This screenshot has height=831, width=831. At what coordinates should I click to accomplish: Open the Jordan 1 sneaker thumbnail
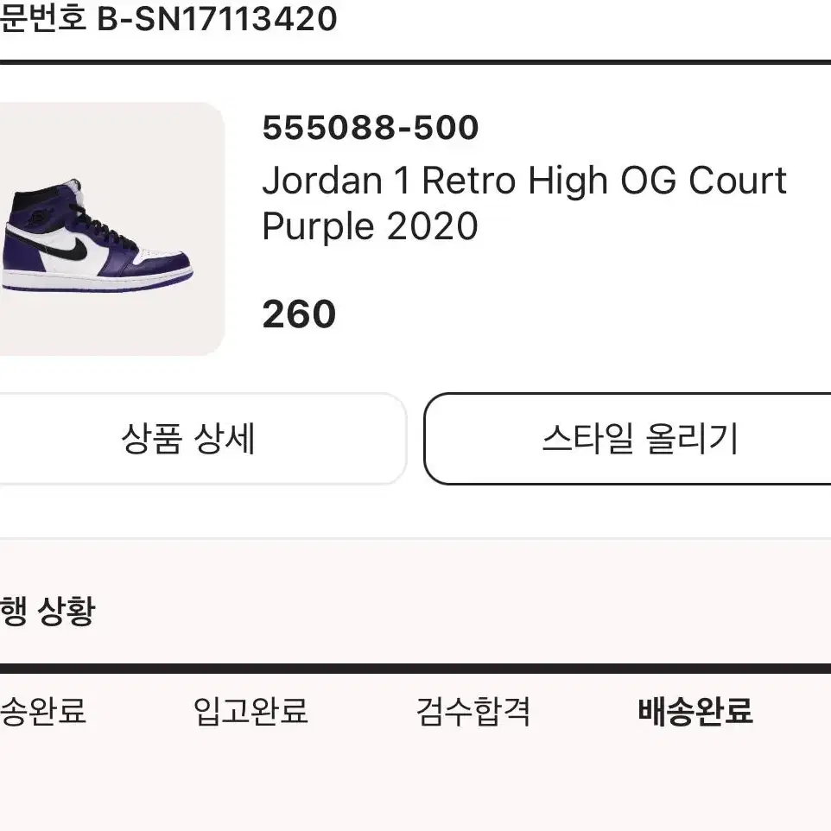pyautogui.click(x=111, y=228)
